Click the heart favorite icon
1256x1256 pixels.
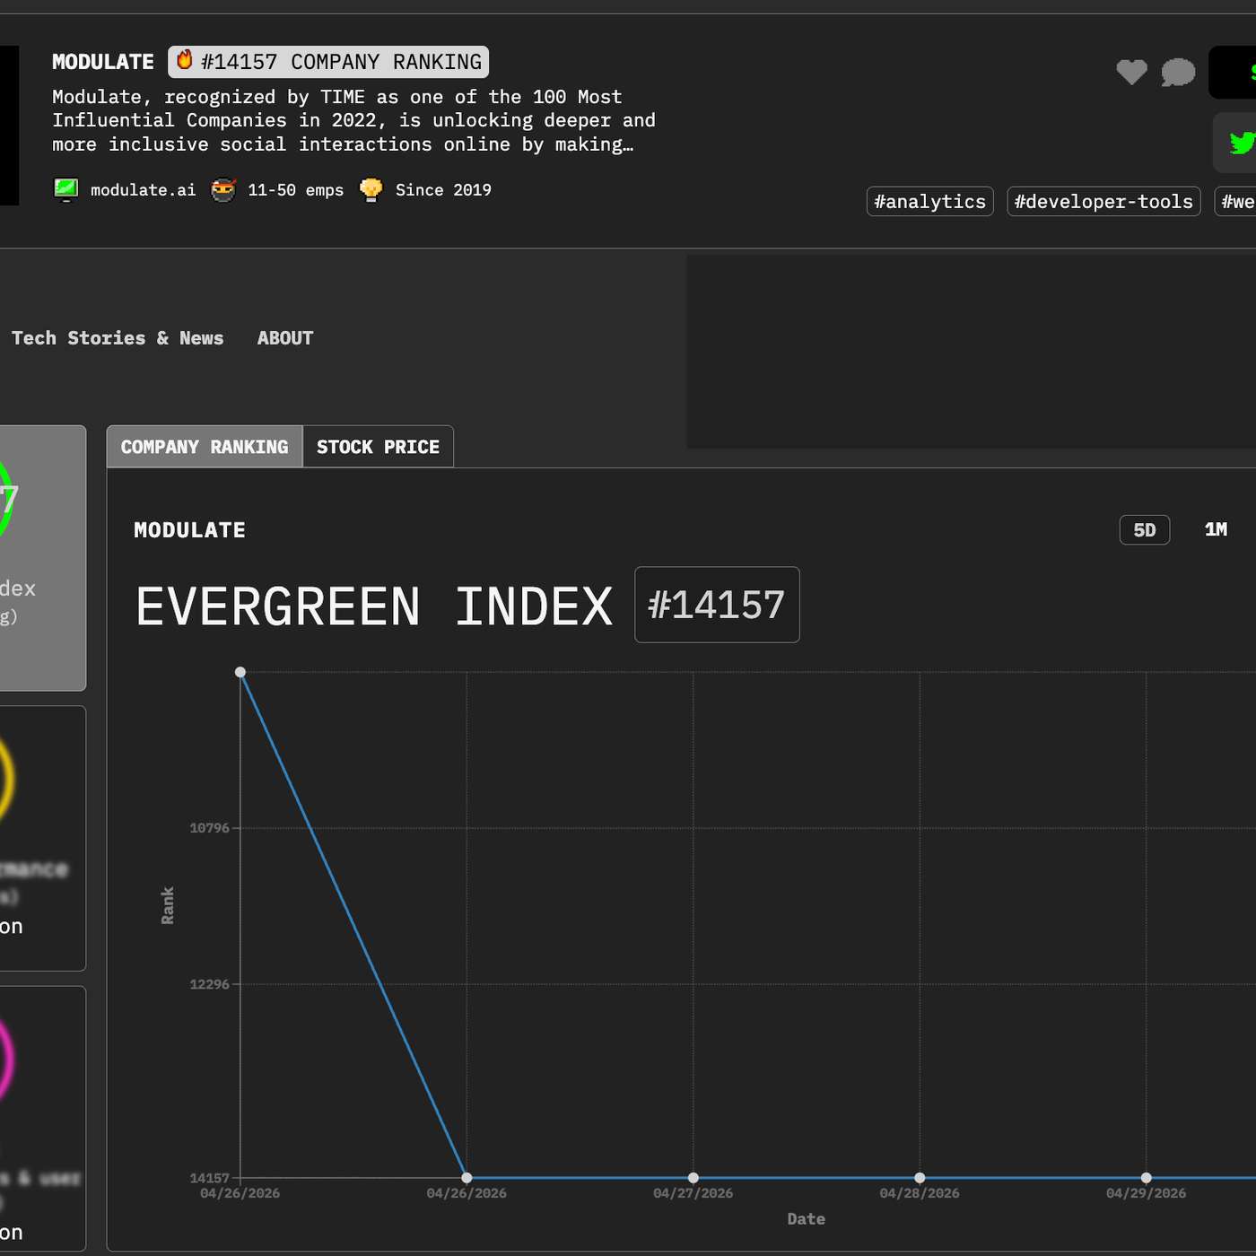coord(1131,72)
